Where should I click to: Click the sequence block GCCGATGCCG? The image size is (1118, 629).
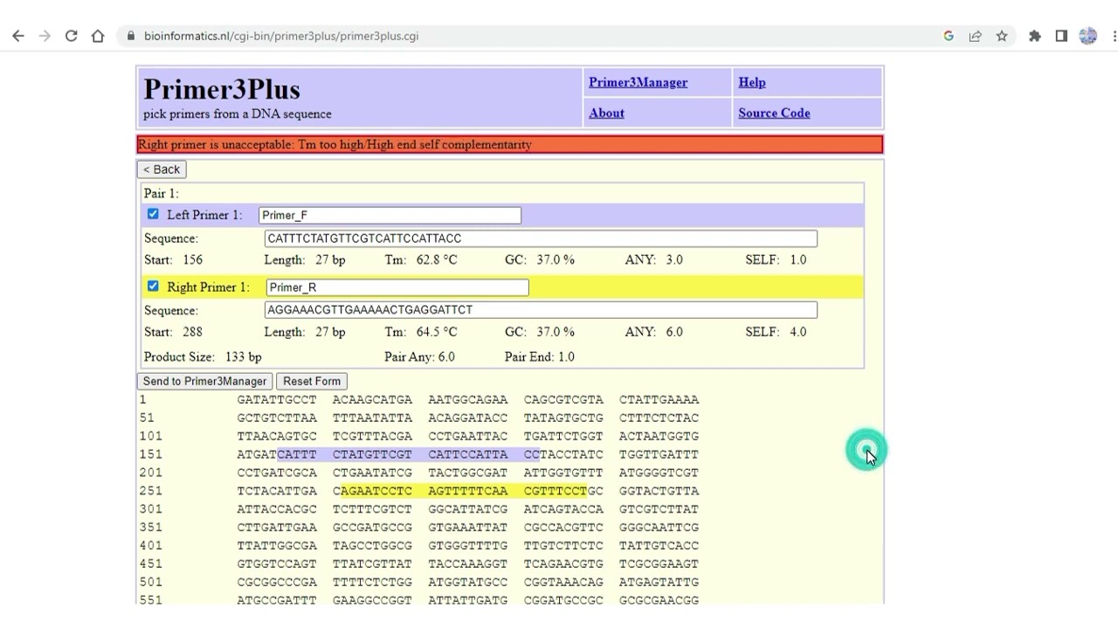point(372,528)
